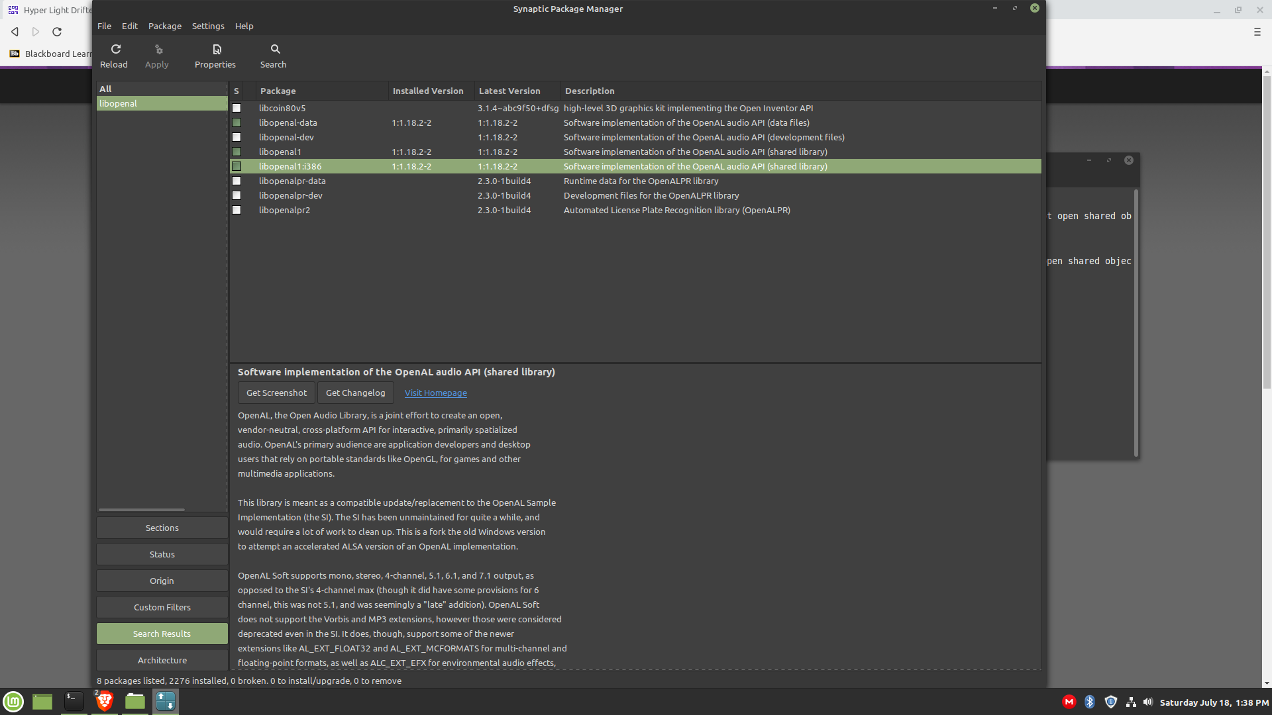
Task: Open the file manager folder in the taskbar
Action: (135, 701)
